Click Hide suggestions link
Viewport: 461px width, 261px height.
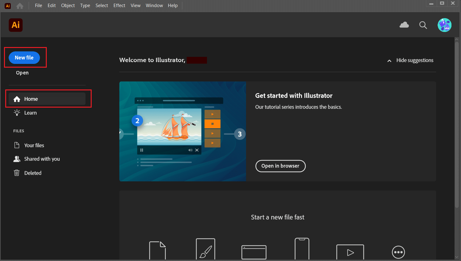pyautogui.click(x=415, y=60)
